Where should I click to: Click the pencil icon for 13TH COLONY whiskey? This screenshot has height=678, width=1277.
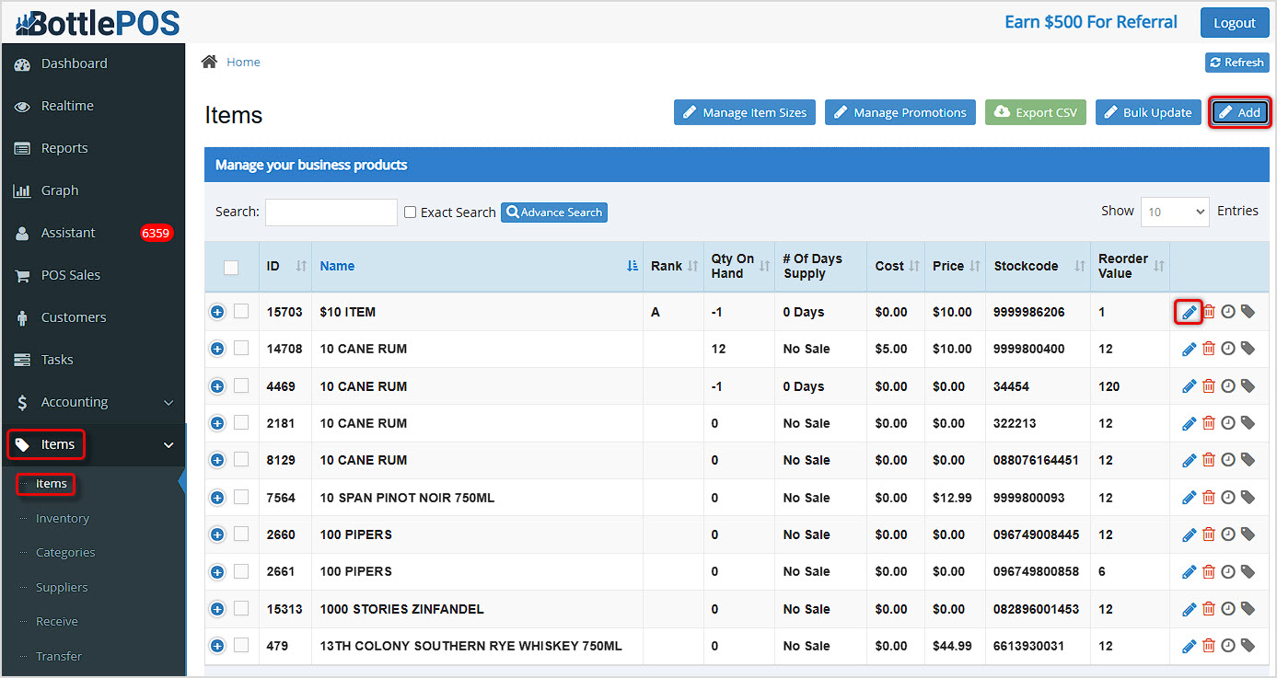pos(1189,646)
